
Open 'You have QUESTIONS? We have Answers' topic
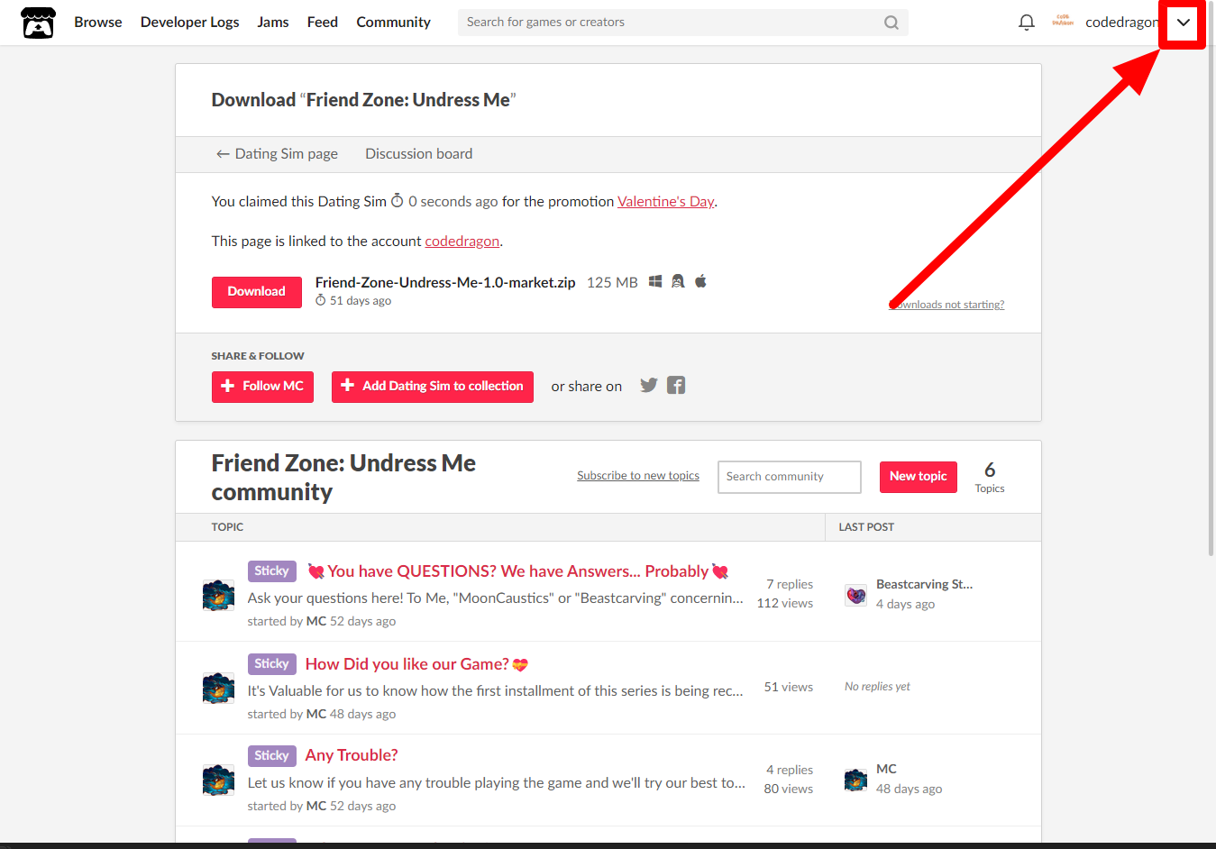pyautogui.click(x=518, y=571)
